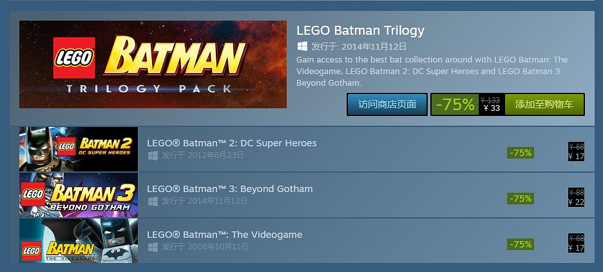Click the ¥17 price for LEGO Batman 2
The width and height of the screenshot is (603, 272).
tap(576, 157)
